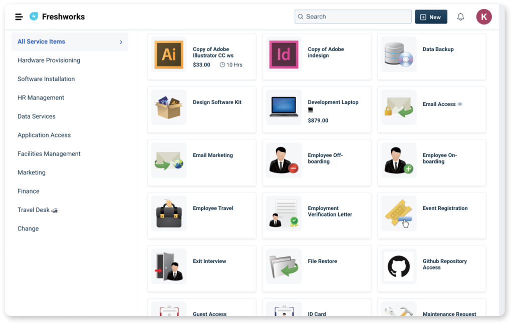513x325 pixels.
Task: Open Design Software Kit title
Action: [x=217, y=102]
